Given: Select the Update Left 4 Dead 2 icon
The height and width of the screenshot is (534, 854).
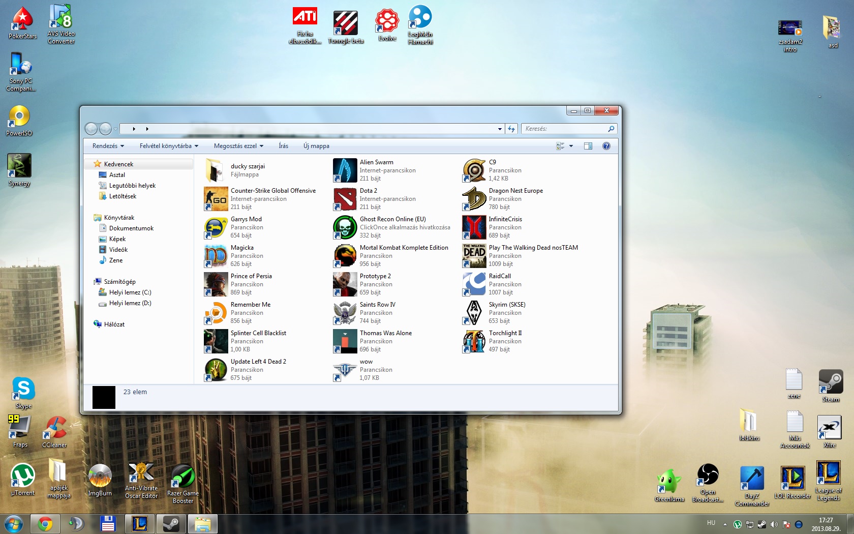Looking at the screenshot, I should 216,370.
